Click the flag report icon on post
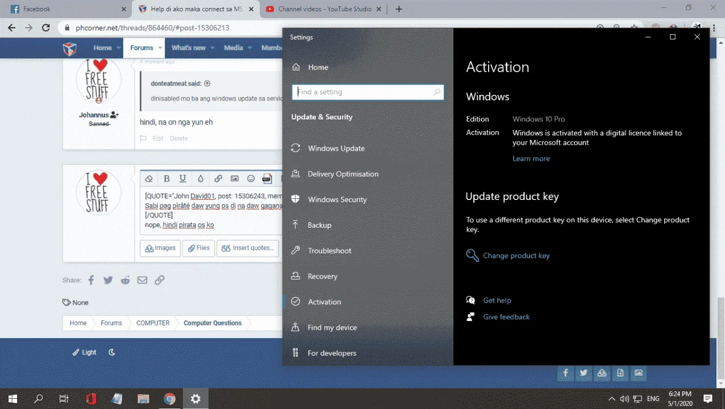The height and width of the screenshot is (409, 725). (x=143, y=139)
